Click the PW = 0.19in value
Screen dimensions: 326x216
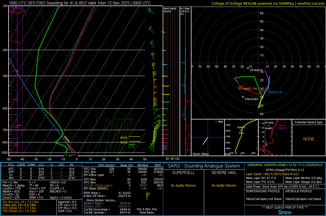[10, 182]
